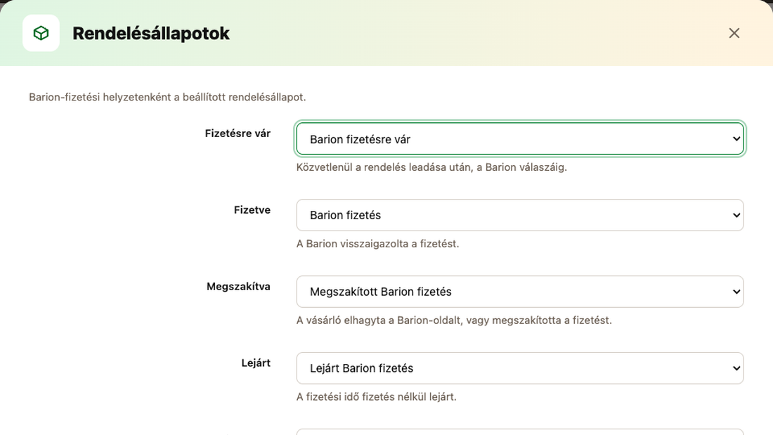The width and height of the screenshot is (773, 435).
Task: Open the 'Barion fizetés' status dropdown
Action: click(x=519, y=215)
